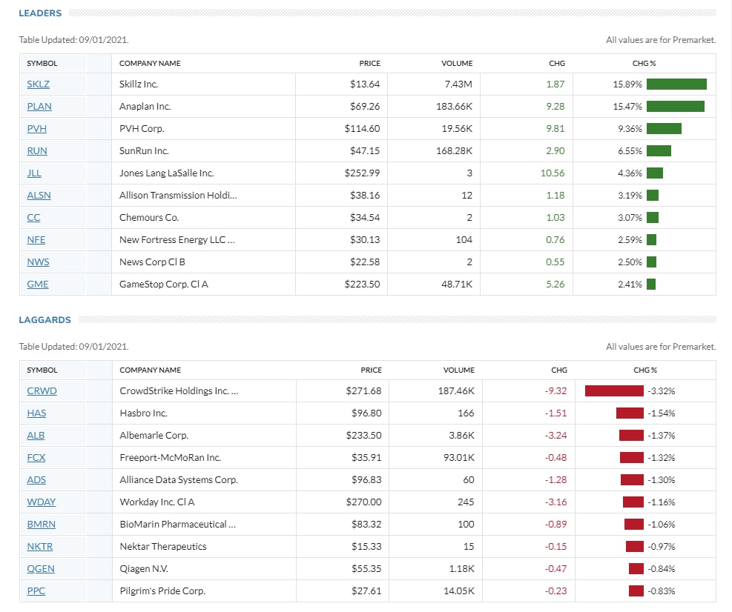Open the HAS ticker link
The image size is (732, 612).
[x=36, y=413]
